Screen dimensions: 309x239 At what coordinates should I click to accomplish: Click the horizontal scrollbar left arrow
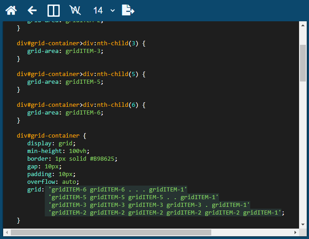pos(7,232)
